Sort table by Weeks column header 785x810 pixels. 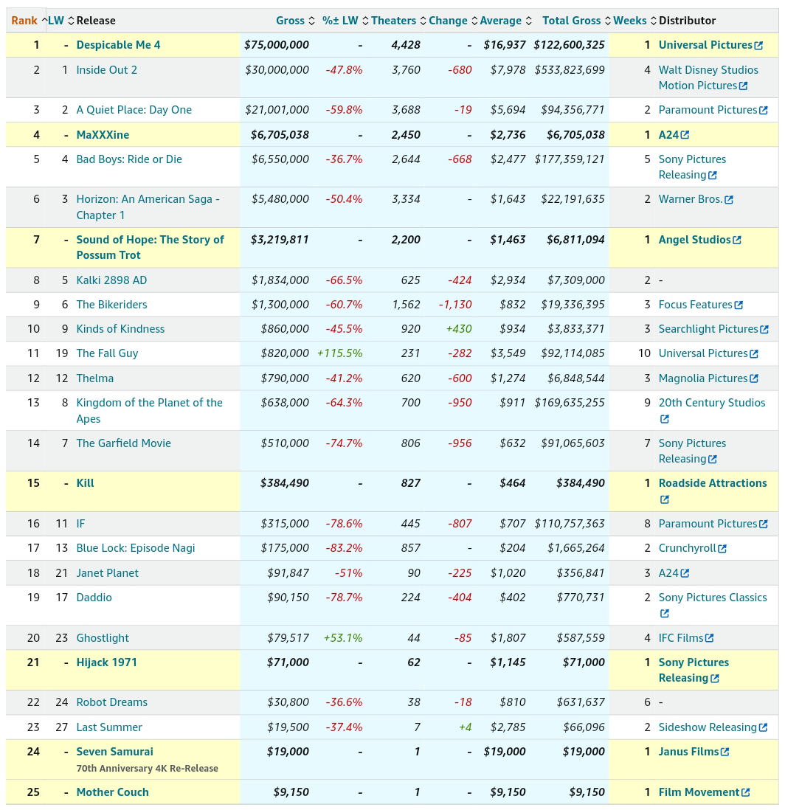click(x=634, y=21)
